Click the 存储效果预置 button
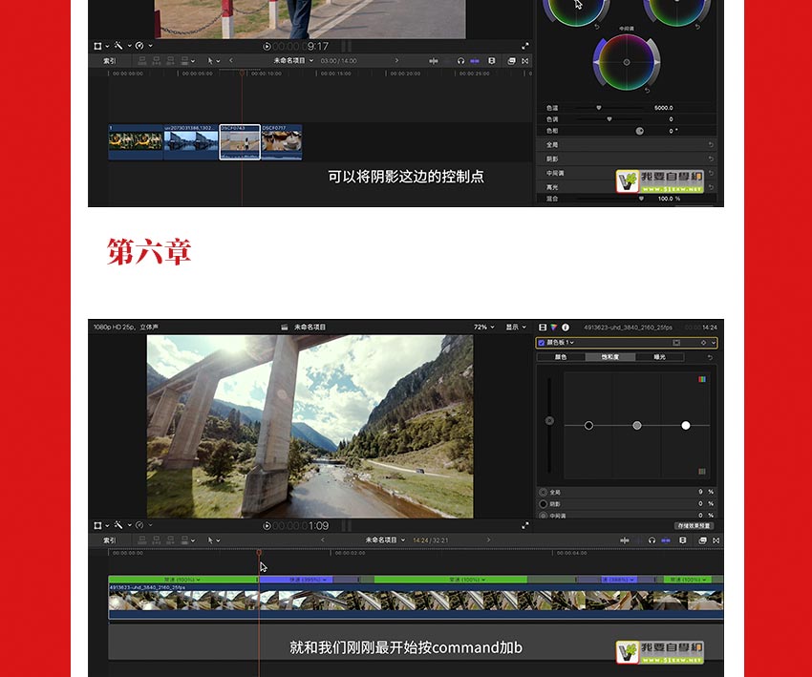This screenshot has width=812, height=677. [694, 526]
